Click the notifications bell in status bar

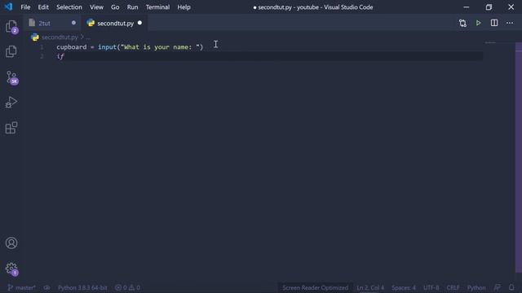click(x=511, y=287)
